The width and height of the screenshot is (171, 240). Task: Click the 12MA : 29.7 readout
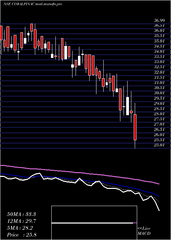(x=21, y=221)
